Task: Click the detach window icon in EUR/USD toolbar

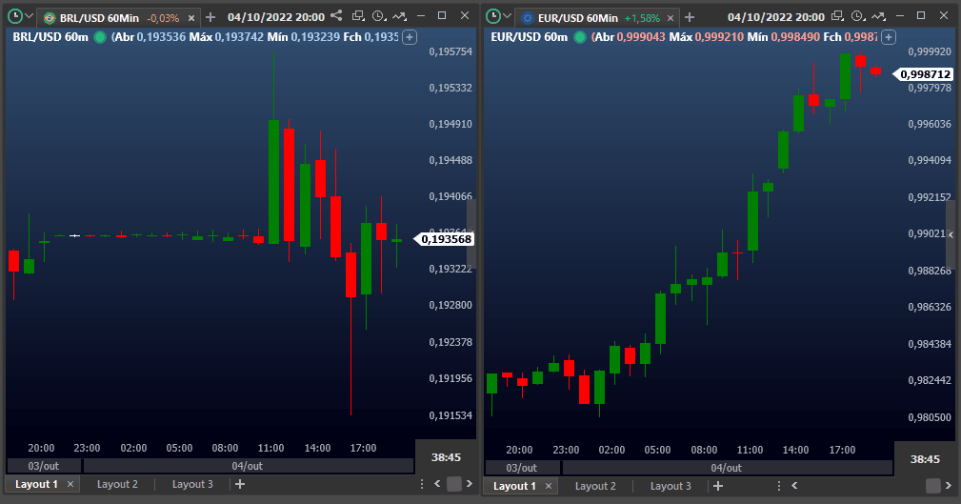Action: click(835, 16)
